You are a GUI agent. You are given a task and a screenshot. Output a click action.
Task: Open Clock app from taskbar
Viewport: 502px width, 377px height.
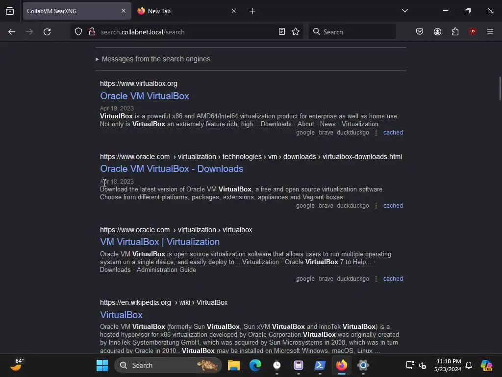[276, 365]
